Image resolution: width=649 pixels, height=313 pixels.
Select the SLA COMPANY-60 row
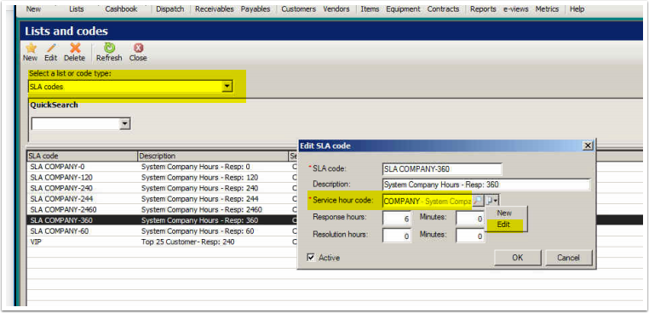(x=162, y=231)
